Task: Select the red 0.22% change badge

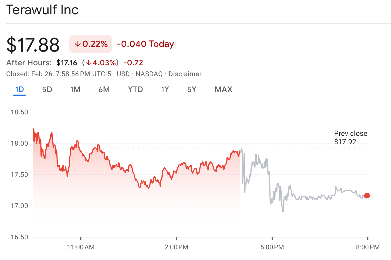Action: 90,44
